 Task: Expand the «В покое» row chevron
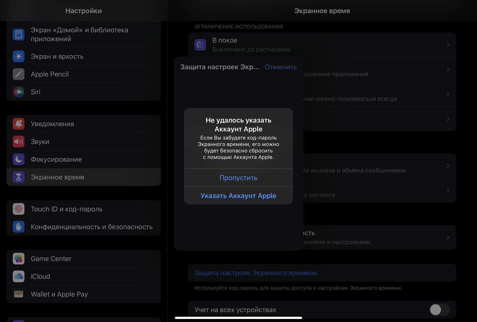(448, 45)
